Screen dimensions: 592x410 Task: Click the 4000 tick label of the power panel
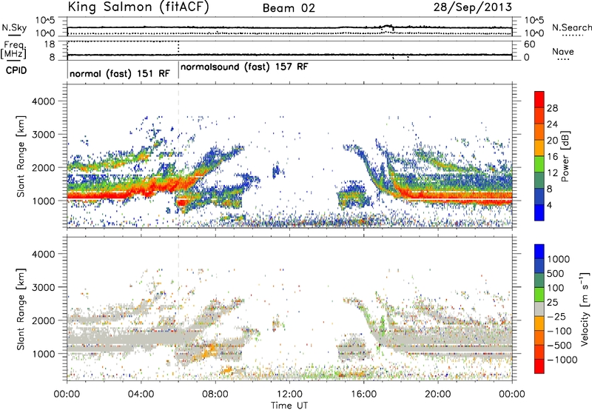[43, 101]
